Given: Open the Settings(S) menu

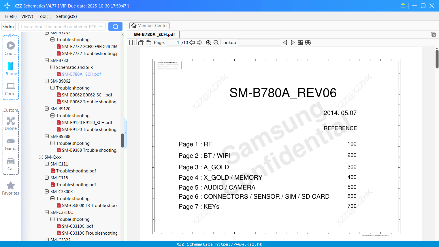Looking at the screenshot, I should click(x=67, y=16).
